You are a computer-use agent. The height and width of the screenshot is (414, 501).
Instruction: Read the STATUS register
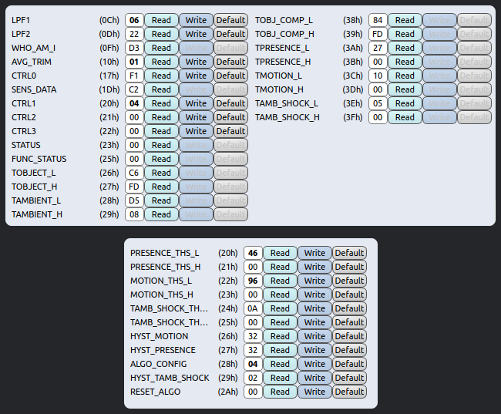click(161, 145)
